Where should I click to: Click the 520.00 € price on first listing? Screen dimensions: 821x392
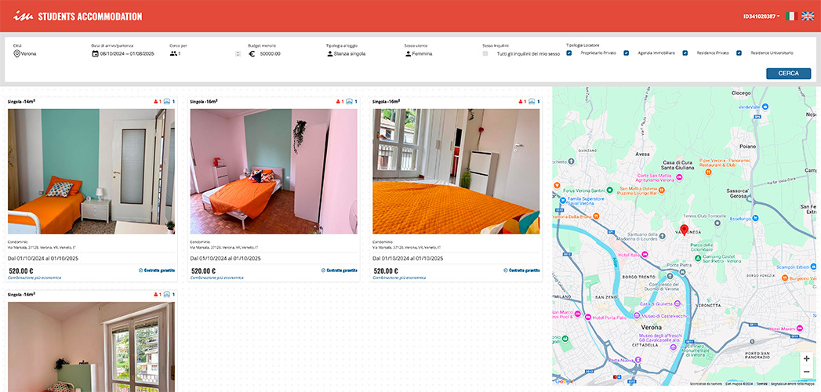click(21, 270)
